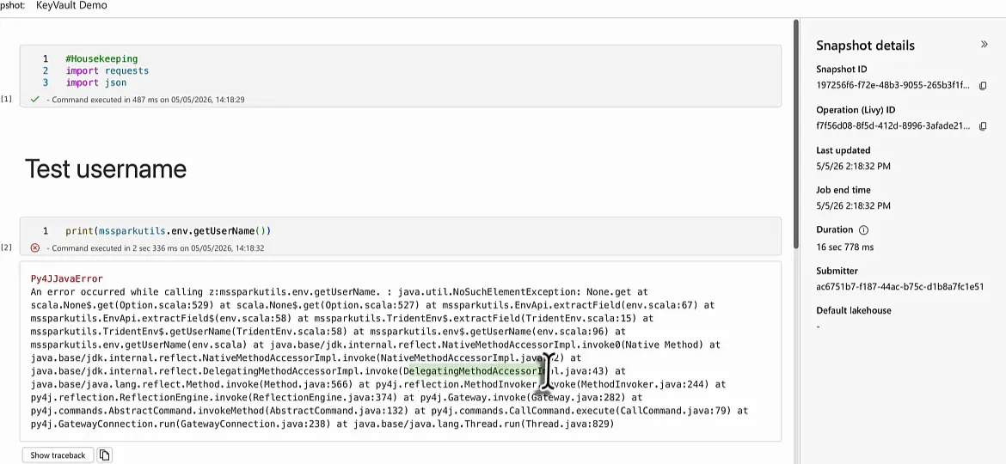Click the green success checkmark on cell 1
The image size is (1006, 464).
point(35,100)
